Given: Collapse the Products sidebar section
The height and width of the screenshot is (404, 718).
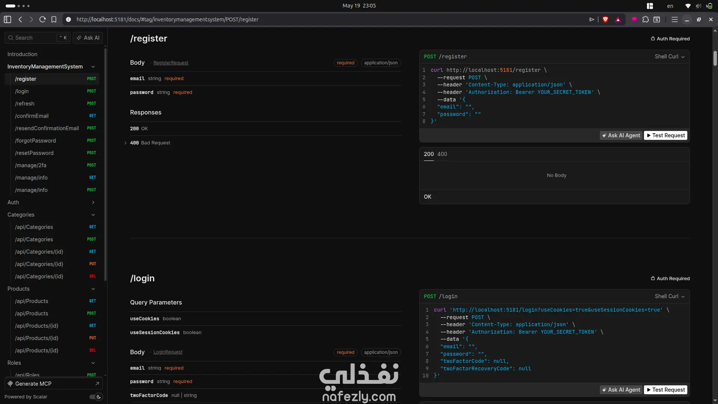Looking at the screenshot, I should pos(93,289).
